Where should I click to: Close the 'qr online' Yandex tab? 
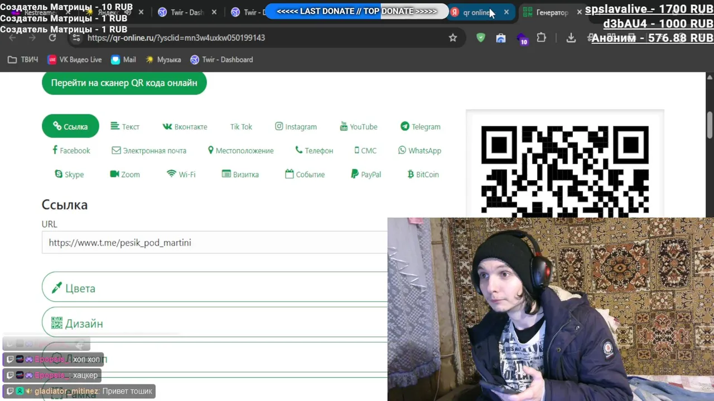point(506,12)
